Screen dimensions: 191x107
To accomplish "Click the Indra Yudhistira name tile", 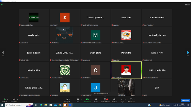I will coord(157,18).
